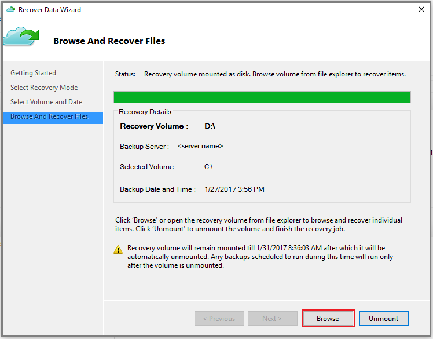This screenshot has width=433, height=339.
Task: Click the Recovery Volume D:\ value
Action: coord(210,126)
